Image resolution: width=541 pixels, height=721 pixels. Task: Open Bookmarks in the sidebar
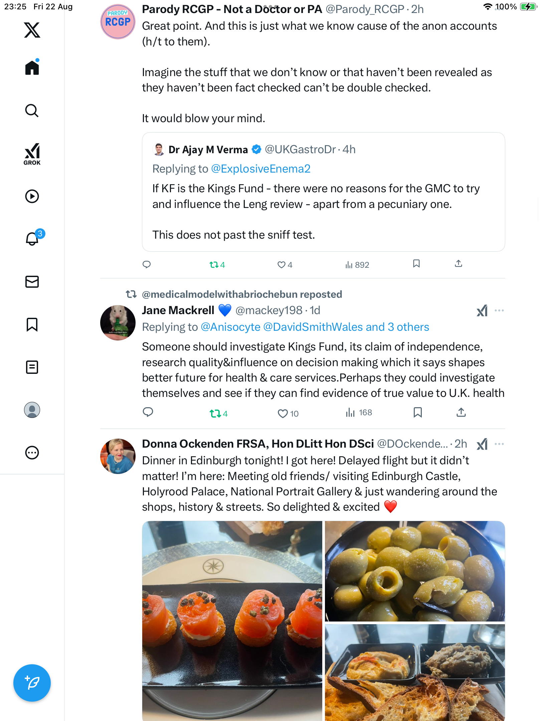tap(32, 324)
